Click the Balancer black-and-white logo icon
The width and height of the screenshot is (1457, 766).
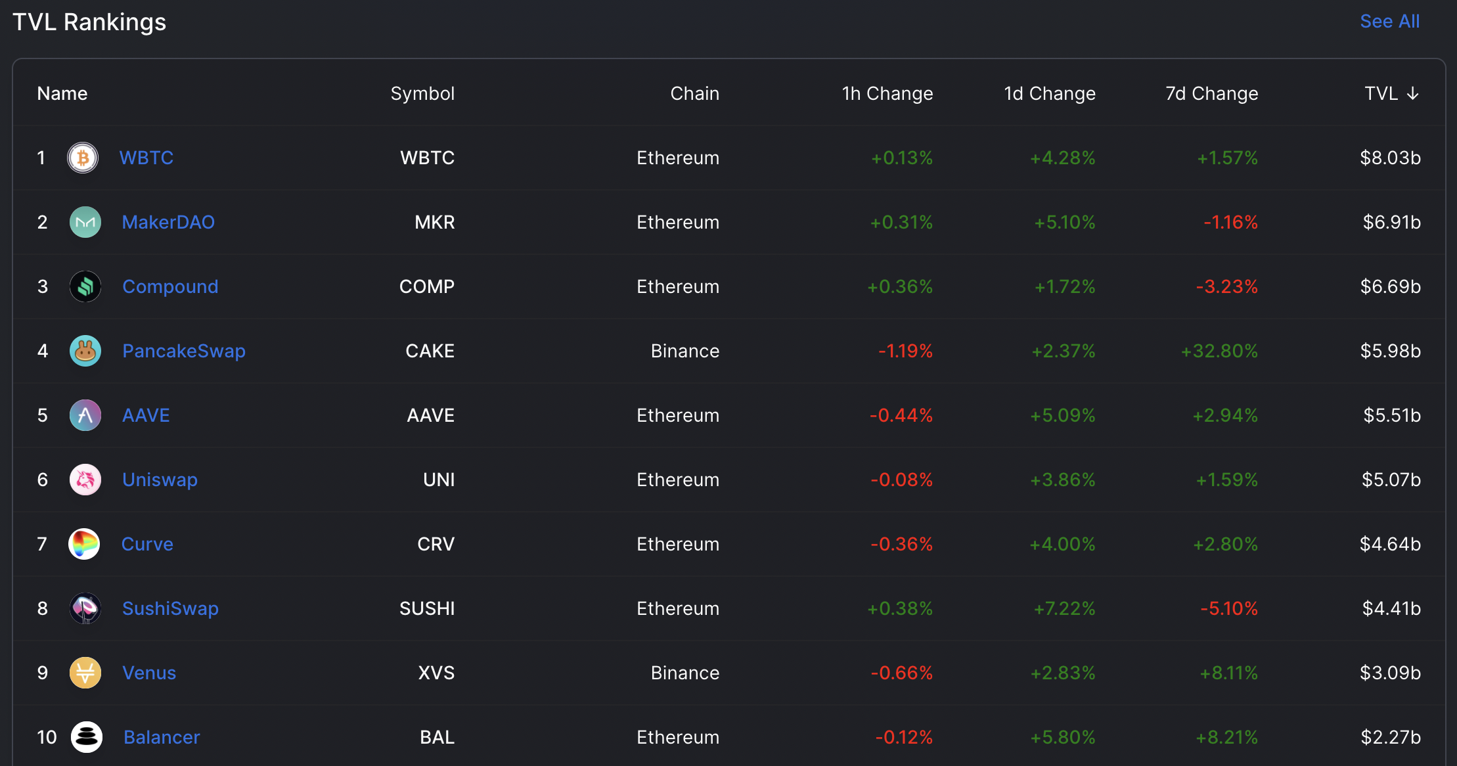[87, 737]
